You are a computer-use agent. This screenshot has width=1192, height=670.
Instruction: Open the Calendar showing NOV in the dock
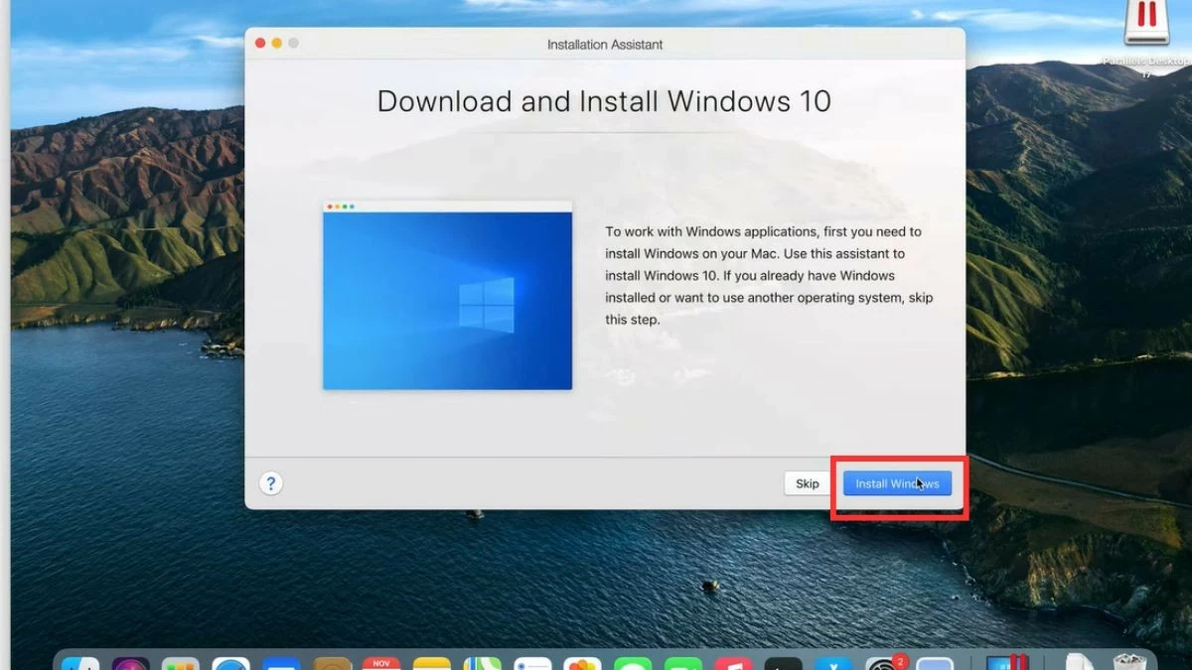pos(381,664)
